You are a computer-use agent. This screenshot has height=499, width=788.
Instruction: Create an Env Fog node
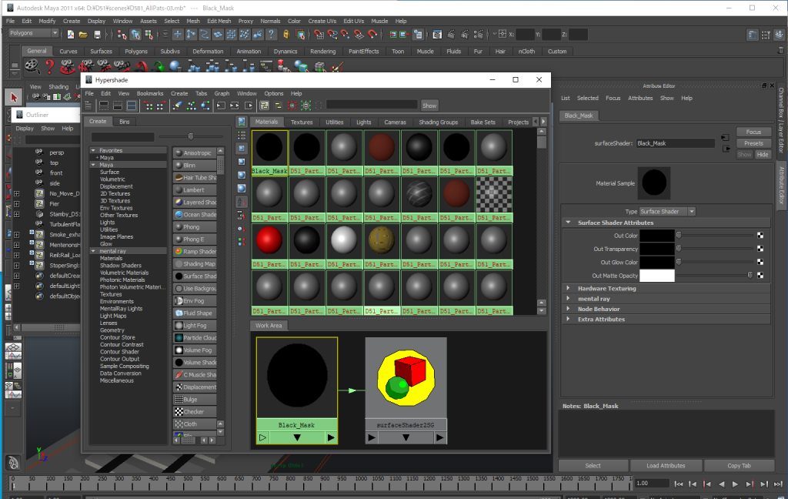pyautogui.click(x=195, y=301)
